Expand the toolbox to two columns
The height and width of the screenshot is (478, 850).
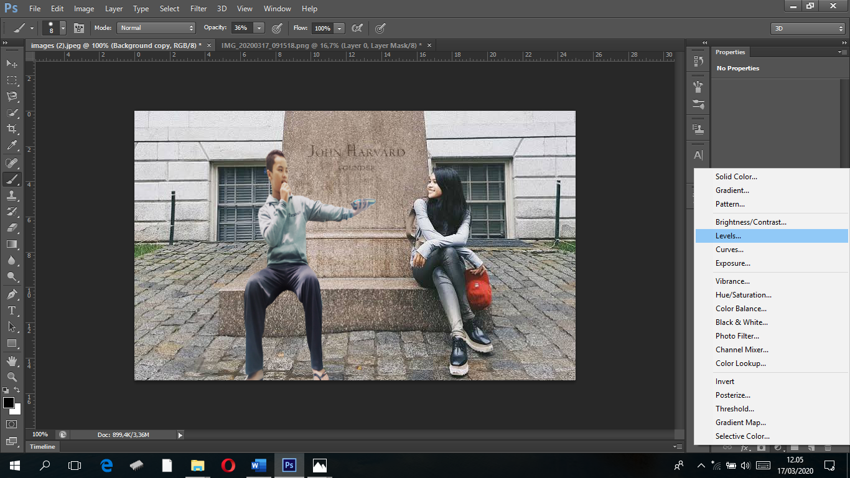tap(6, 43)
